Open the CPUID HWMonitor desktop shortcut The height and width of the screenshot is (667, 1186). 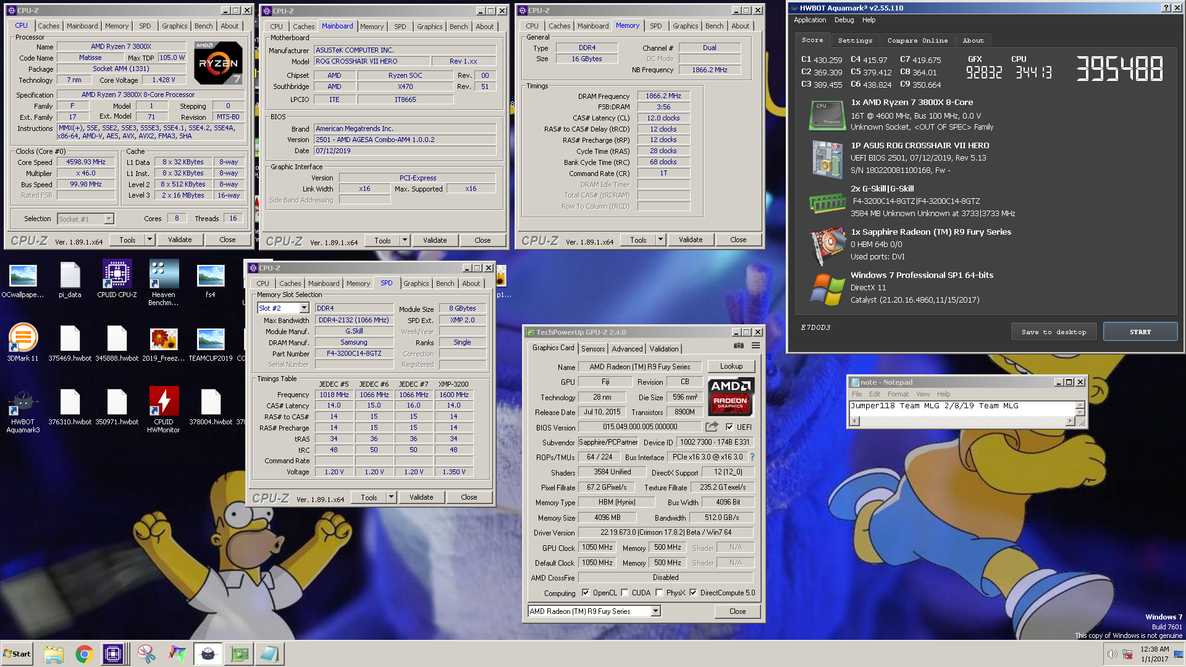pos(164,411)
